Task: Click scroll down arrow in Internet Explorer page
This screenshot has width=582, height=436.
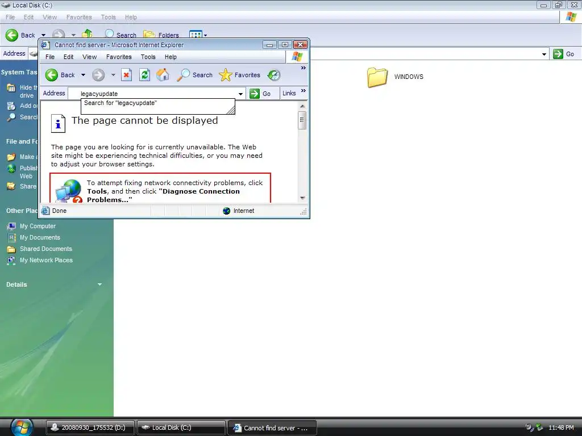Action: (x=302, y=198)
